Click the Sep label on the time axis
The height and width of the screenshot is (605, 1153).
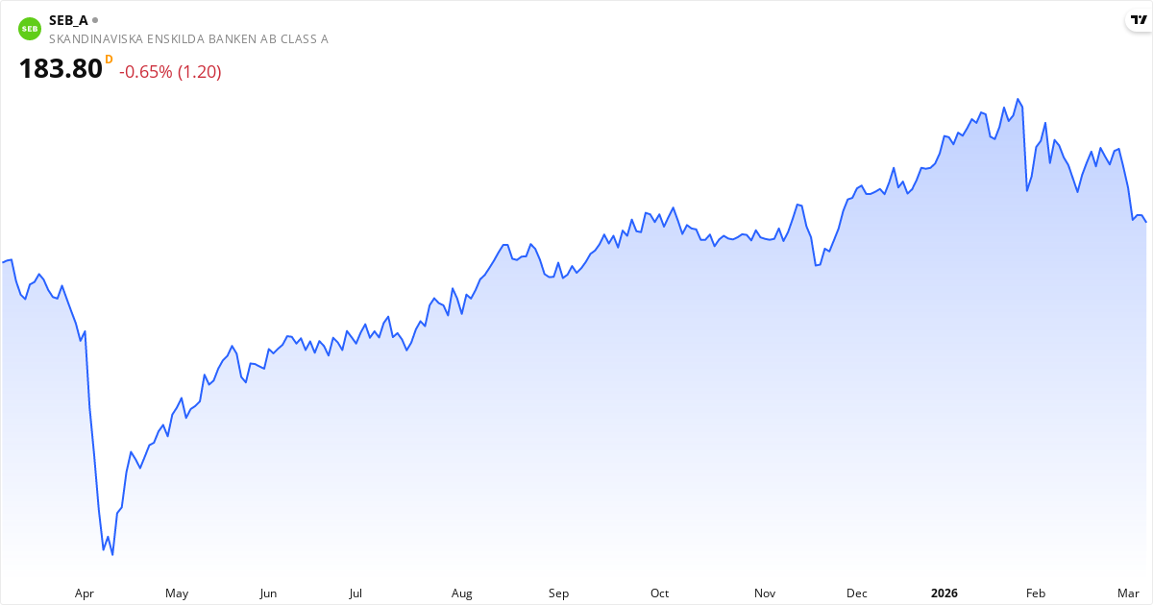click(558, 593)
